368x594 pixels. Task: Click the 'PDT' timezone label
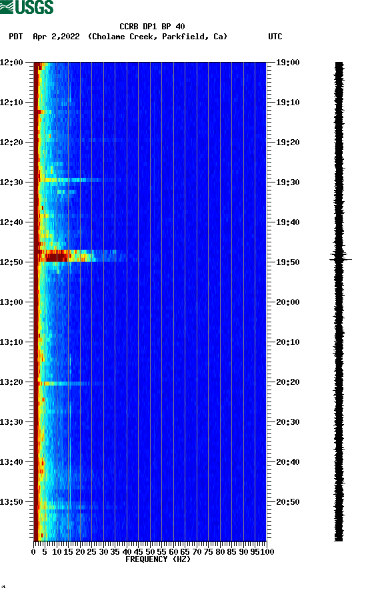(x=16, y=37)
